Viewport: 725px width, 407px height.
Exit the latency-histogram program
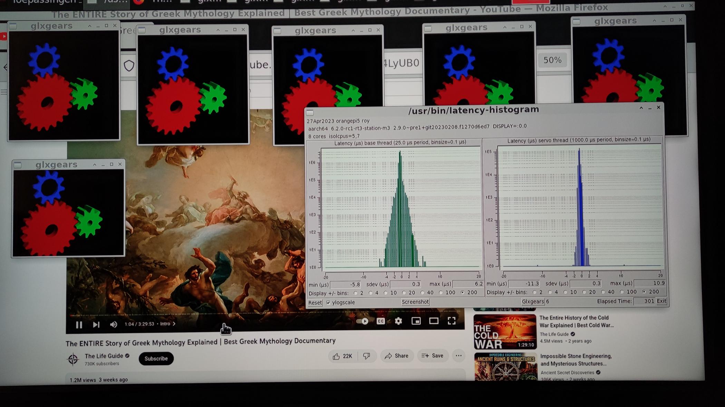[661, 301]
